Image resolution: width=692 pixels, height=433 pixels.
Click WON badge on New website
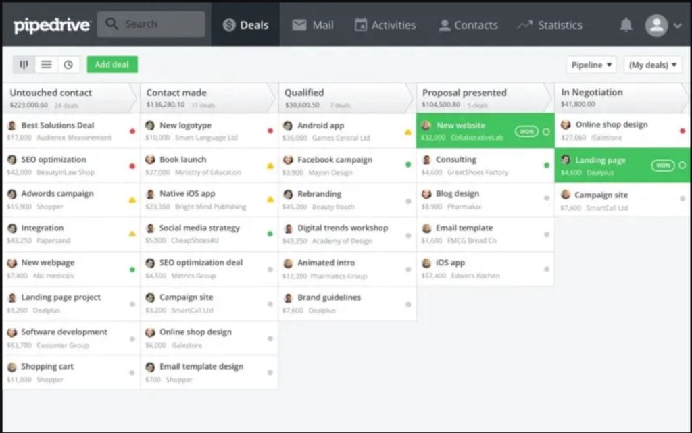pyautogui.click(x=526, y=132)
